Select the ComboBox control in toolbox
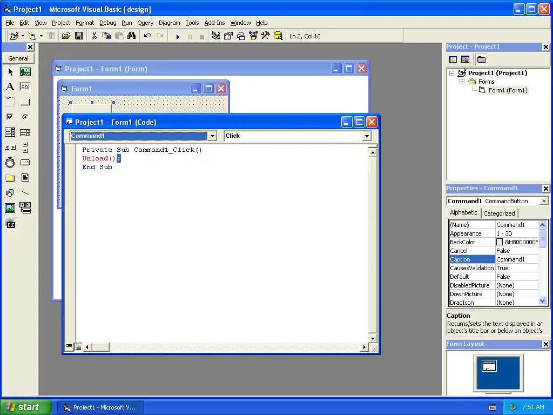553x415 pixels. [10, 132]
